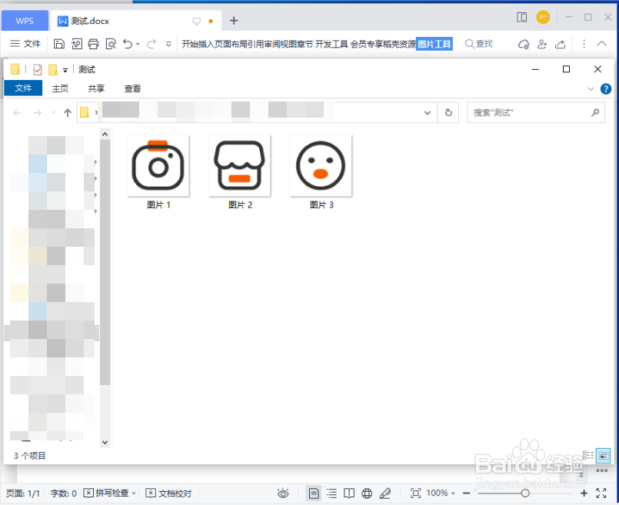Switch to outline view icon

point(332,493)
